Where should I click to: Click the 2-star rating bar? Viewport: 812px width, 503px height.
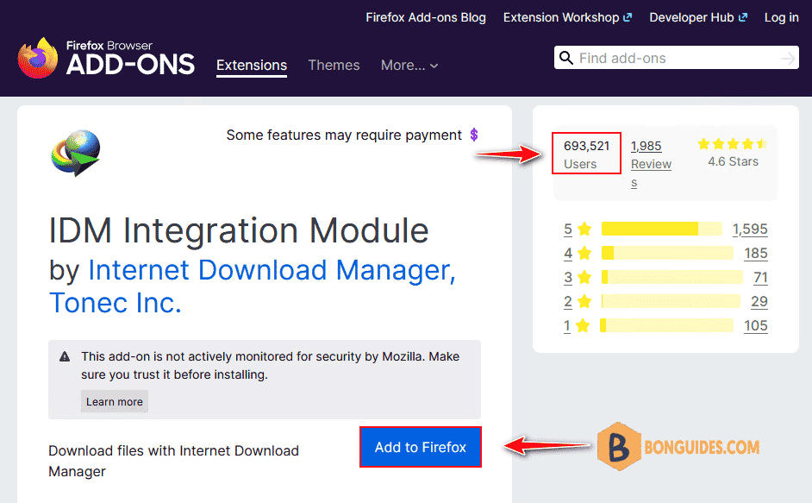(671, 301)
